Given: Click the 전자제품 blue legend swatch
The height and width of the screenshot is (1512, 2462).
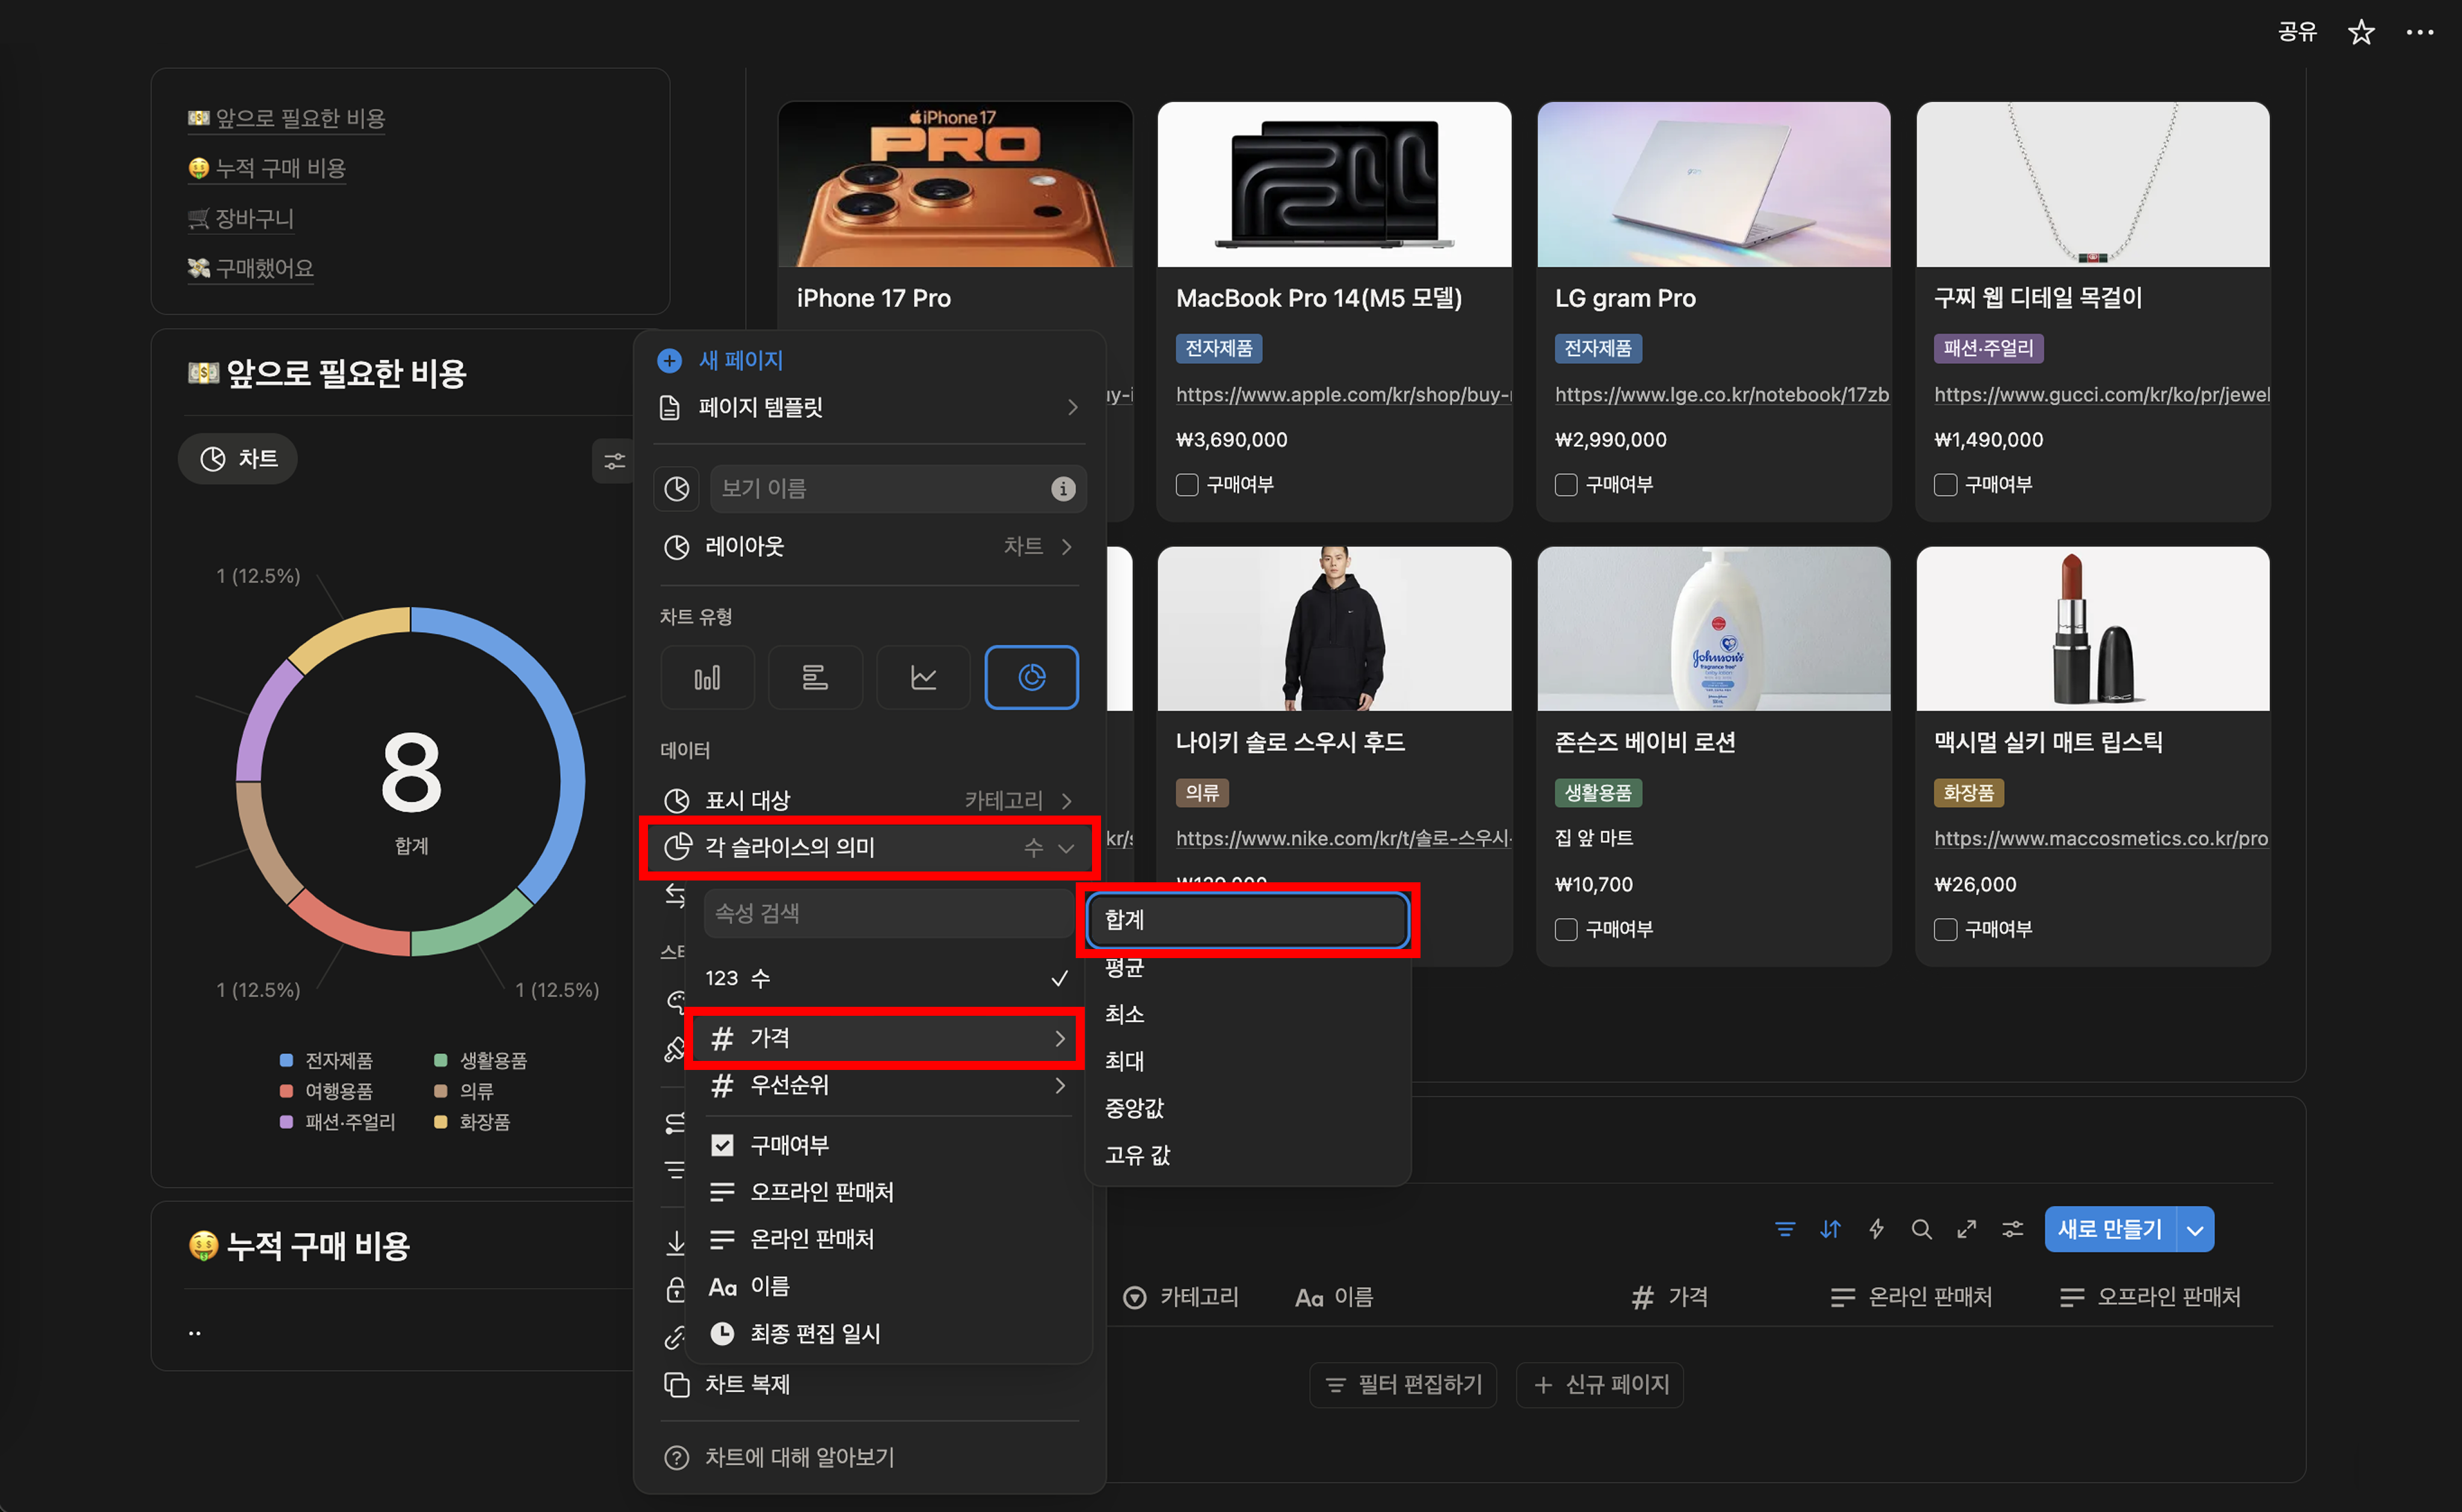Looking at the screenshot, I should [x=286, y=1060].
